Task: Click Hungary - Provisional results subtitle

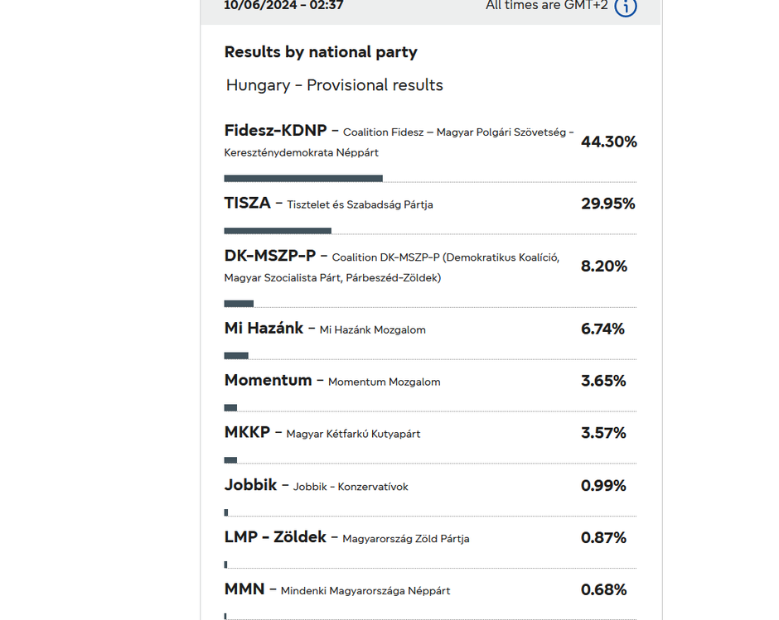Action: click(x=335, y=85)
